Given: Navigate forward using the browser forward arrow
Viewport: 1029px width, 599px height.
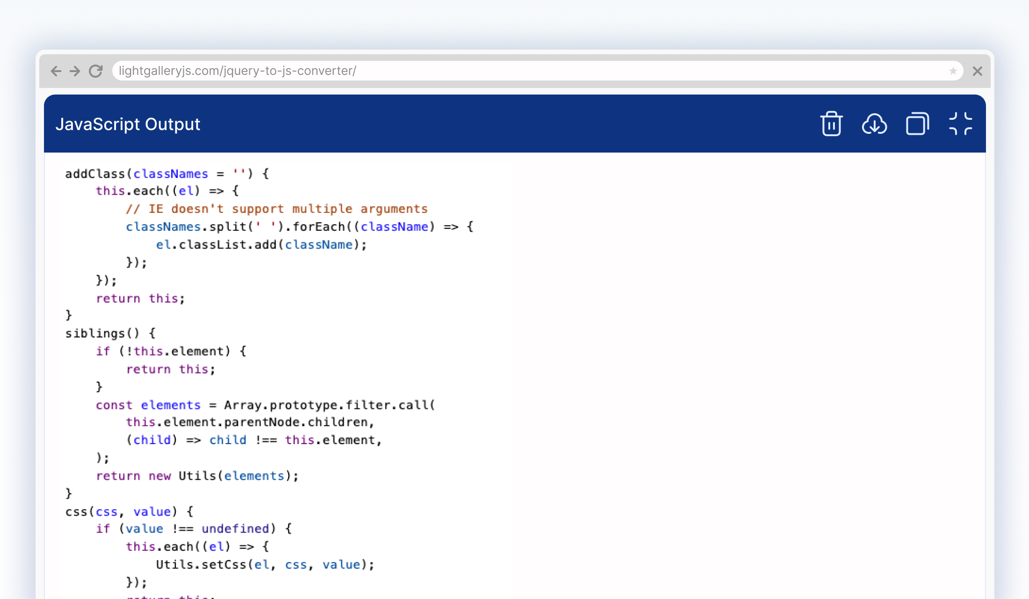Looking at the screenshot, I should tap(75, 71).
